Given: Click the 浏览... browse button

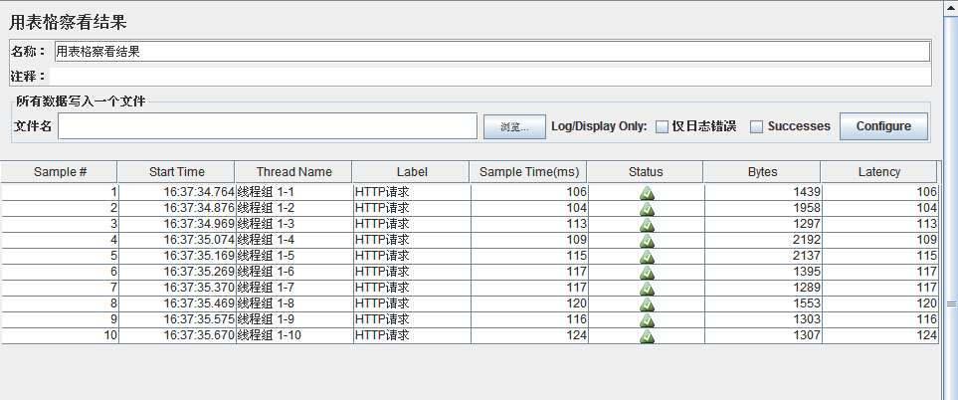Looking at the screenshot, I should (514, 127).
